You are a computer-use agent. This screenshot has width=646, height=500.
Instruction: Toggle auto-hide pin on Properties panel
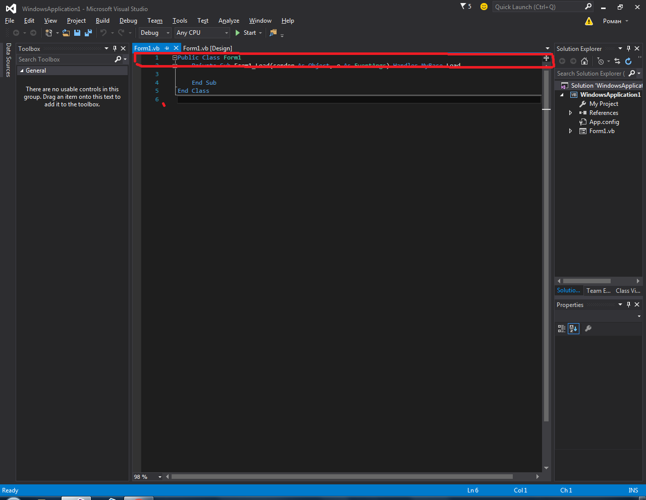(628, 304)
